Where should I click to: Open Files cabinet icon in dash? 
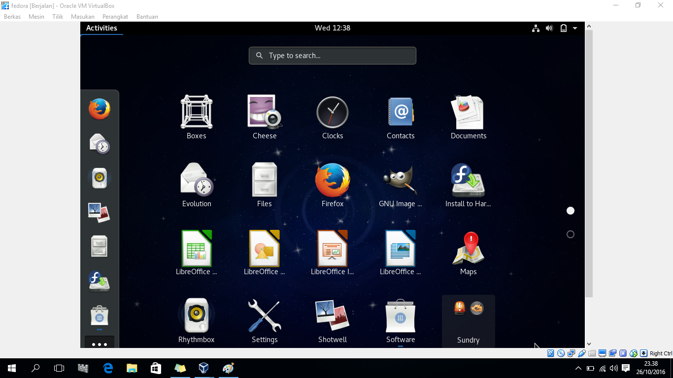pos(100,247)
